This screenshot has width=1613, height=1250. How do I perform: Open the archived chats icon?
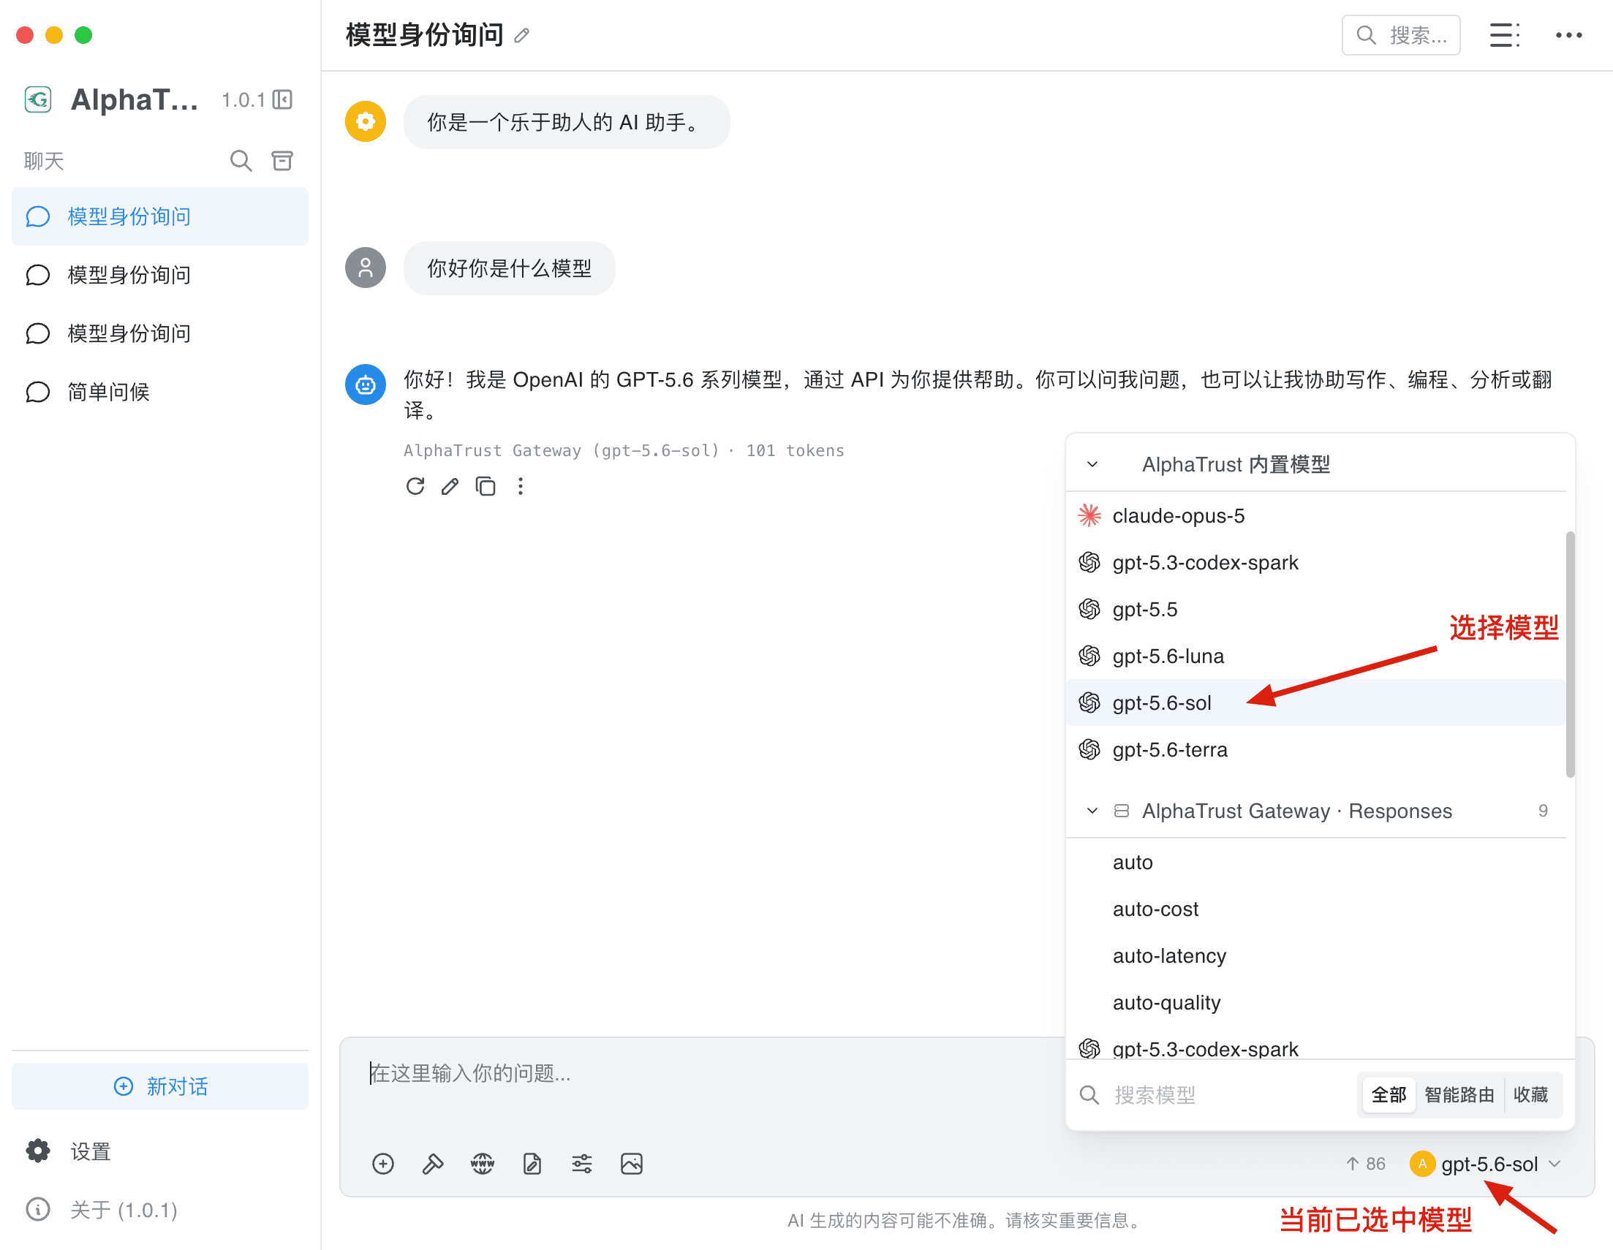click(282, 161)
